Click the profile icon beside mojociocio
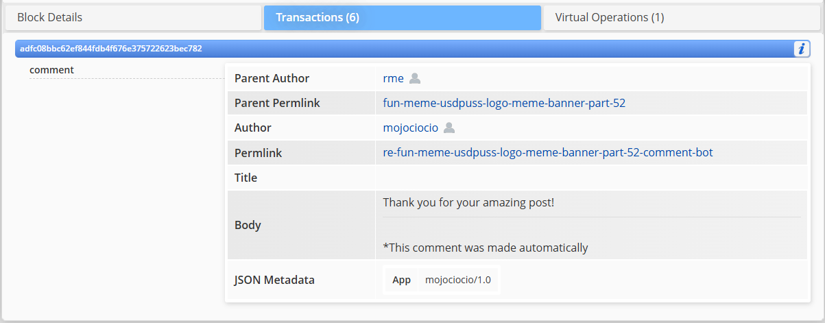 (x=449, y=128)
